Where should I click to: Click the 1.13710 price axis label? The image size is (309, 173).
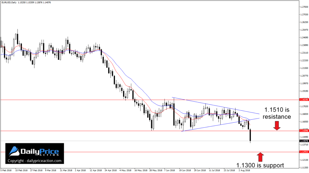click(304, 145)
